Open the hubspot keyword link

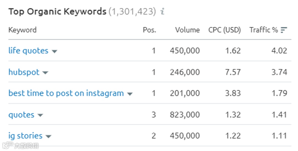24,72
